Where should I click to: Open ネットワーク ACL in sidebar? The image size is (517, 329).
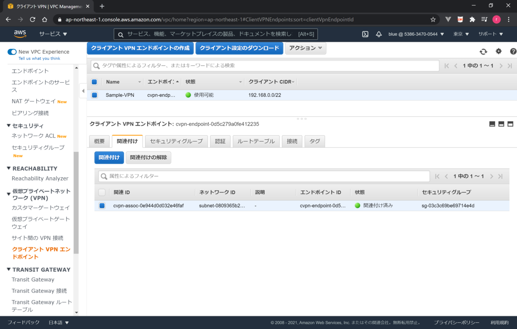click(x=34, y=136)
